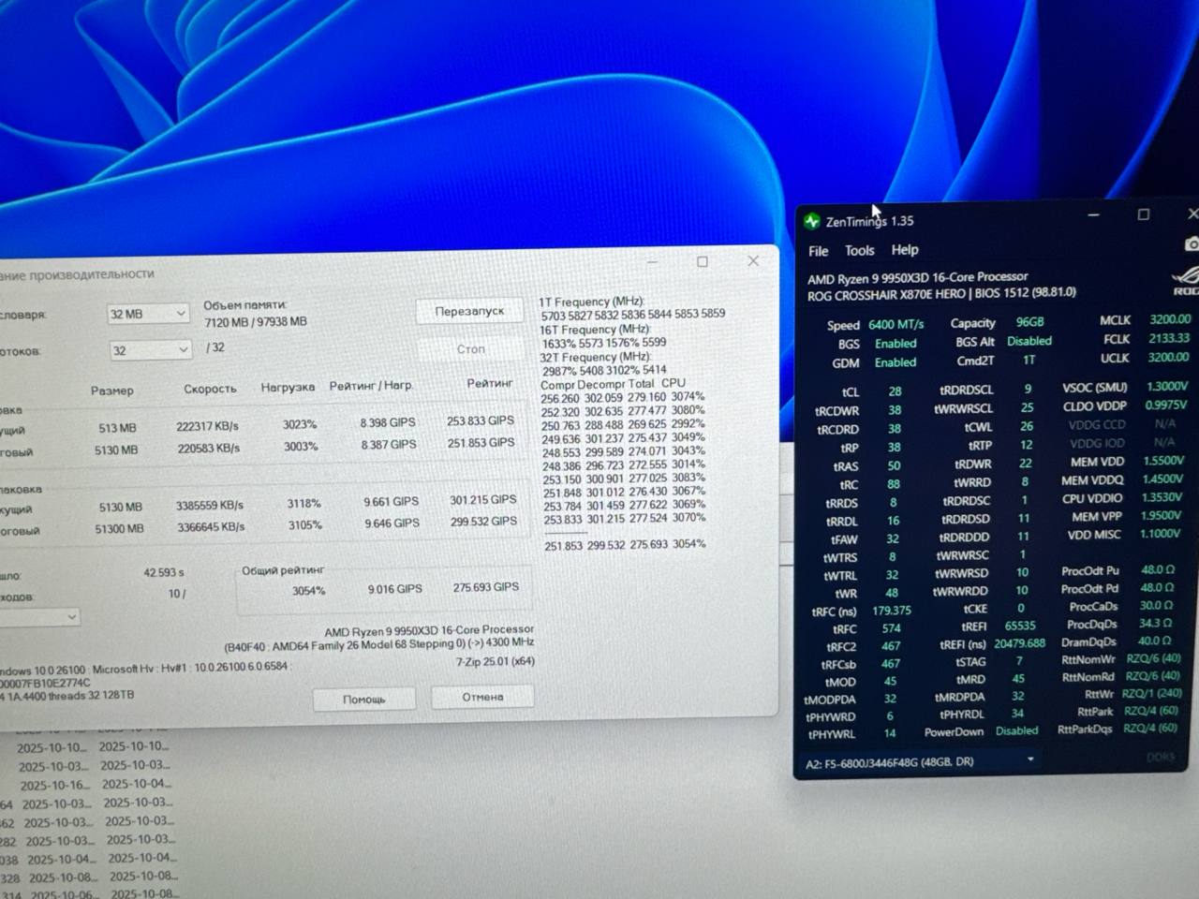Click the Нагрузка column header
Image resolution: width=1199 pixels, height=899 pixels.
(288, 387)
